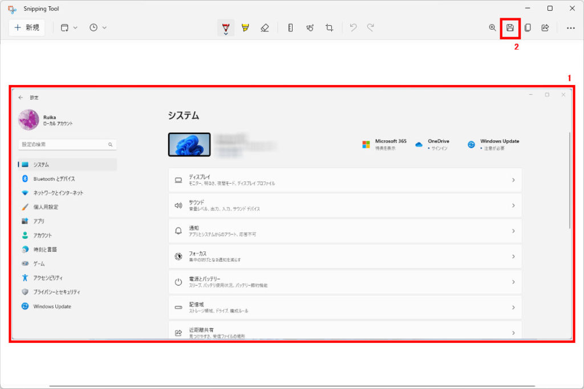This screenshot has width=584, height=389.
Task: Toggle the ruler tool
Action: tap(290, 27)
